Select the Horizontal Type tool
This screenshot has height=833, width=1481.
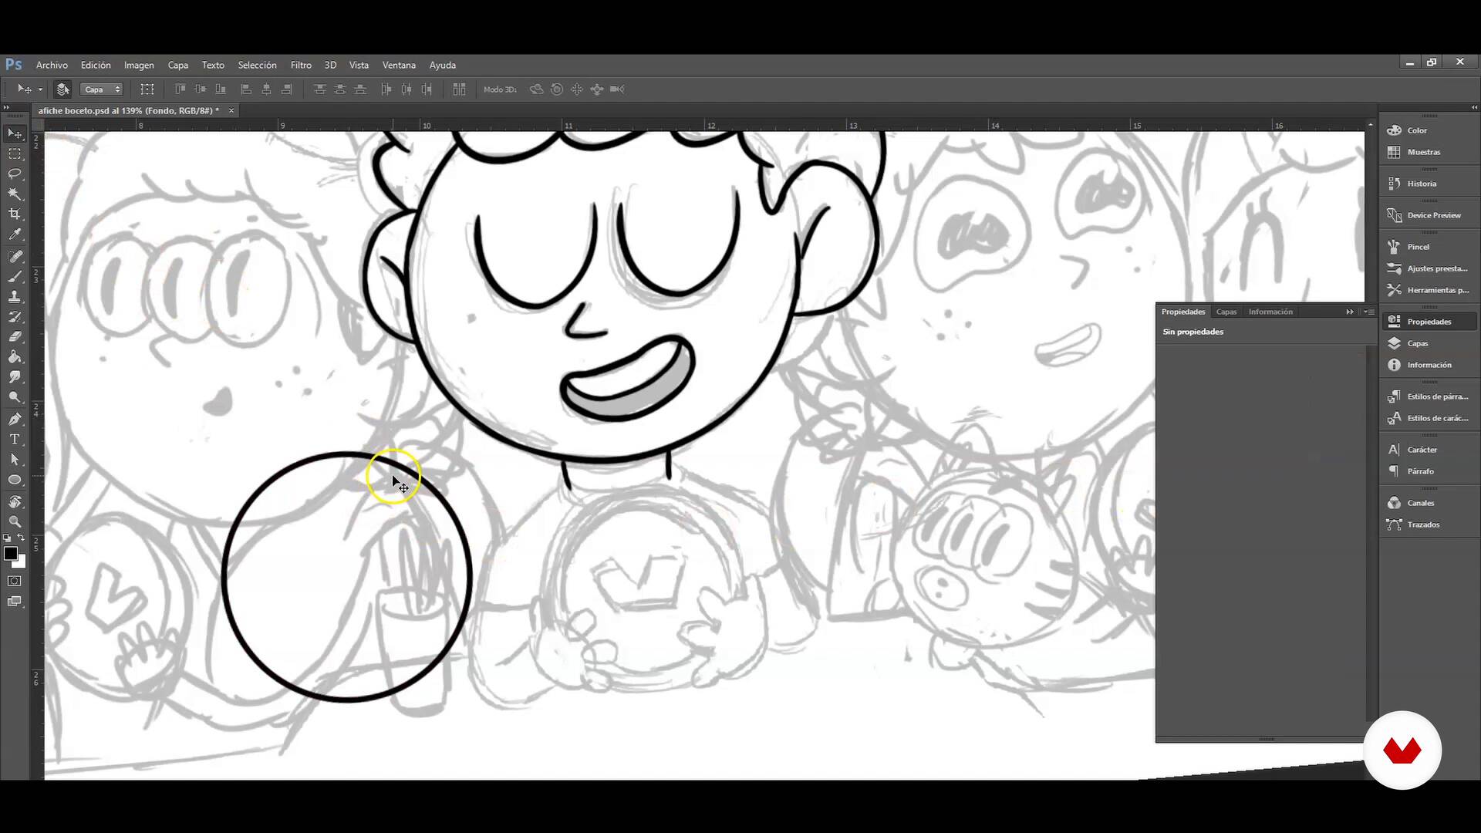click(x=15, y=439)
